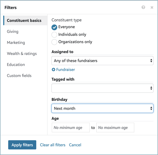Choose Individuals only radio button
The height and width of the screenshot is (155, 158).
pos(54,35)
